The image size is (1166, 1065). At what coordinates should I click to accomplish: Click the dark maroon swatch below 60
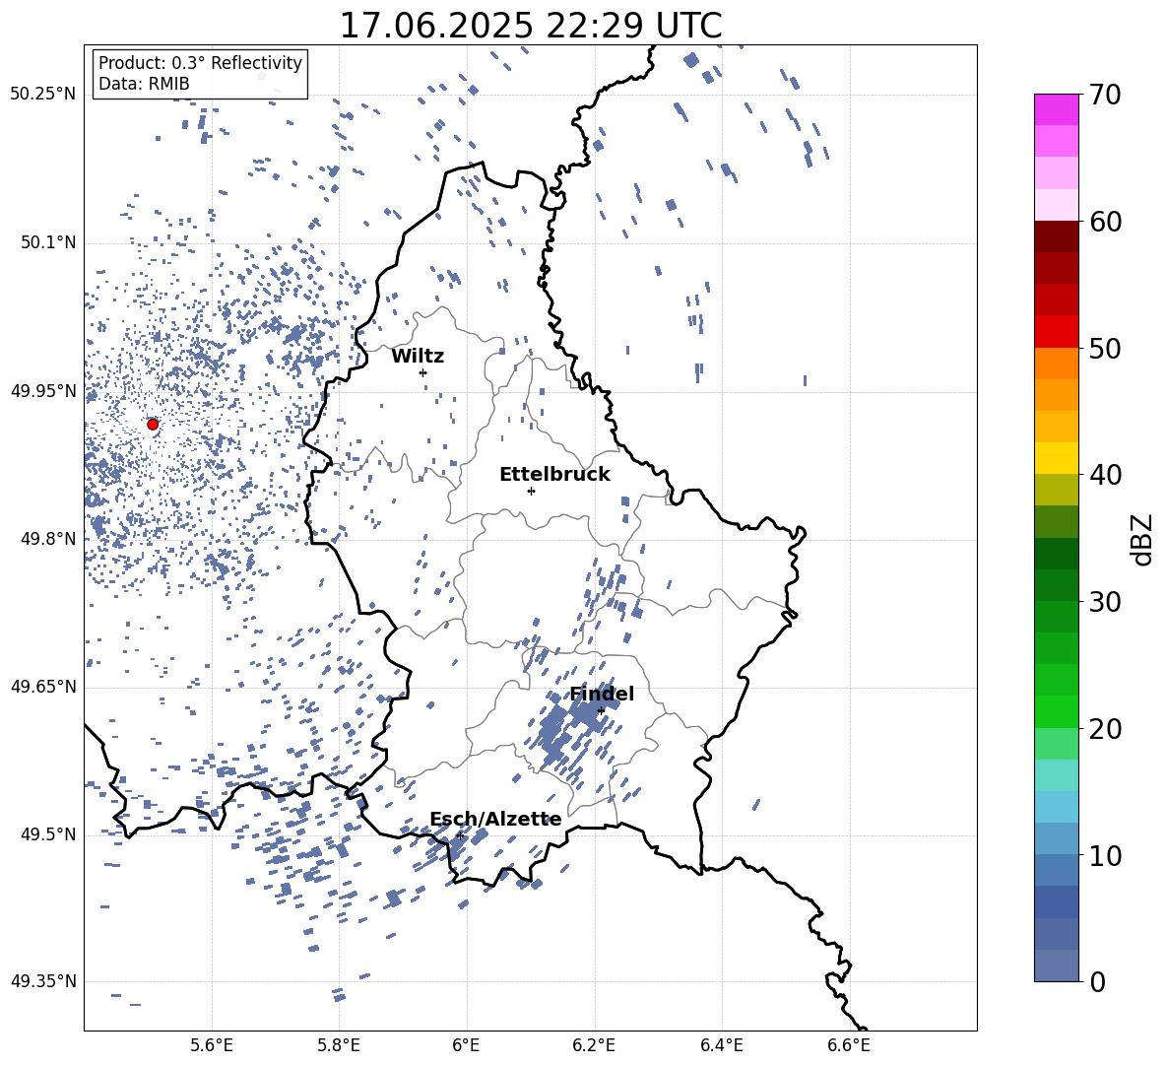(x=1057, y=237)
